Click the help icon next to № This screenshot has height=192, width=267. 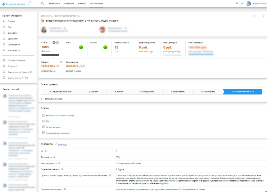45,151
